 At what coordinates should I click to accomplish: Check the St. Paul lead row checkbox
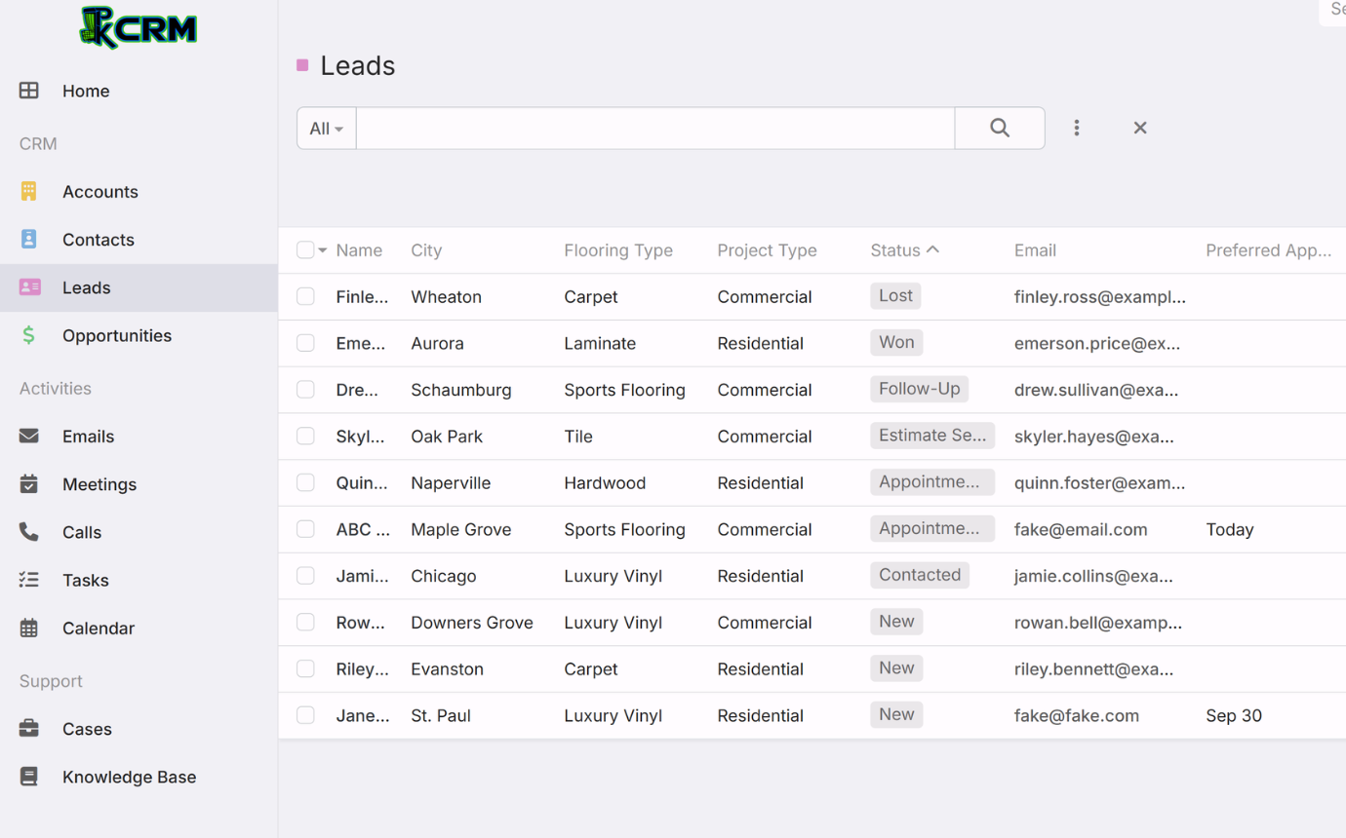coord(305,715)
